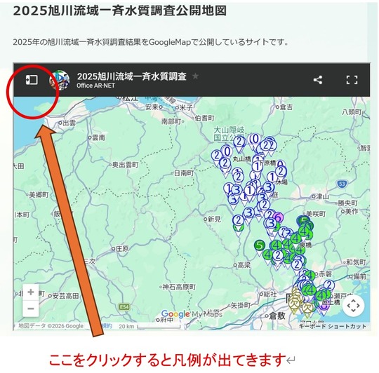Click the map title 2025旭川流域一斉水質調査
This screenshot has height=373, width=379.
click(132, 76)
